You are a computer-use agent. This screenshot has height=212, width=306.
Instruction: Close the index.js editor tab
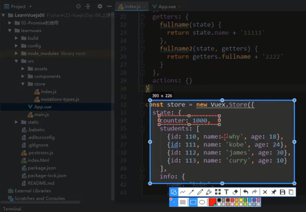pos(144,6)
